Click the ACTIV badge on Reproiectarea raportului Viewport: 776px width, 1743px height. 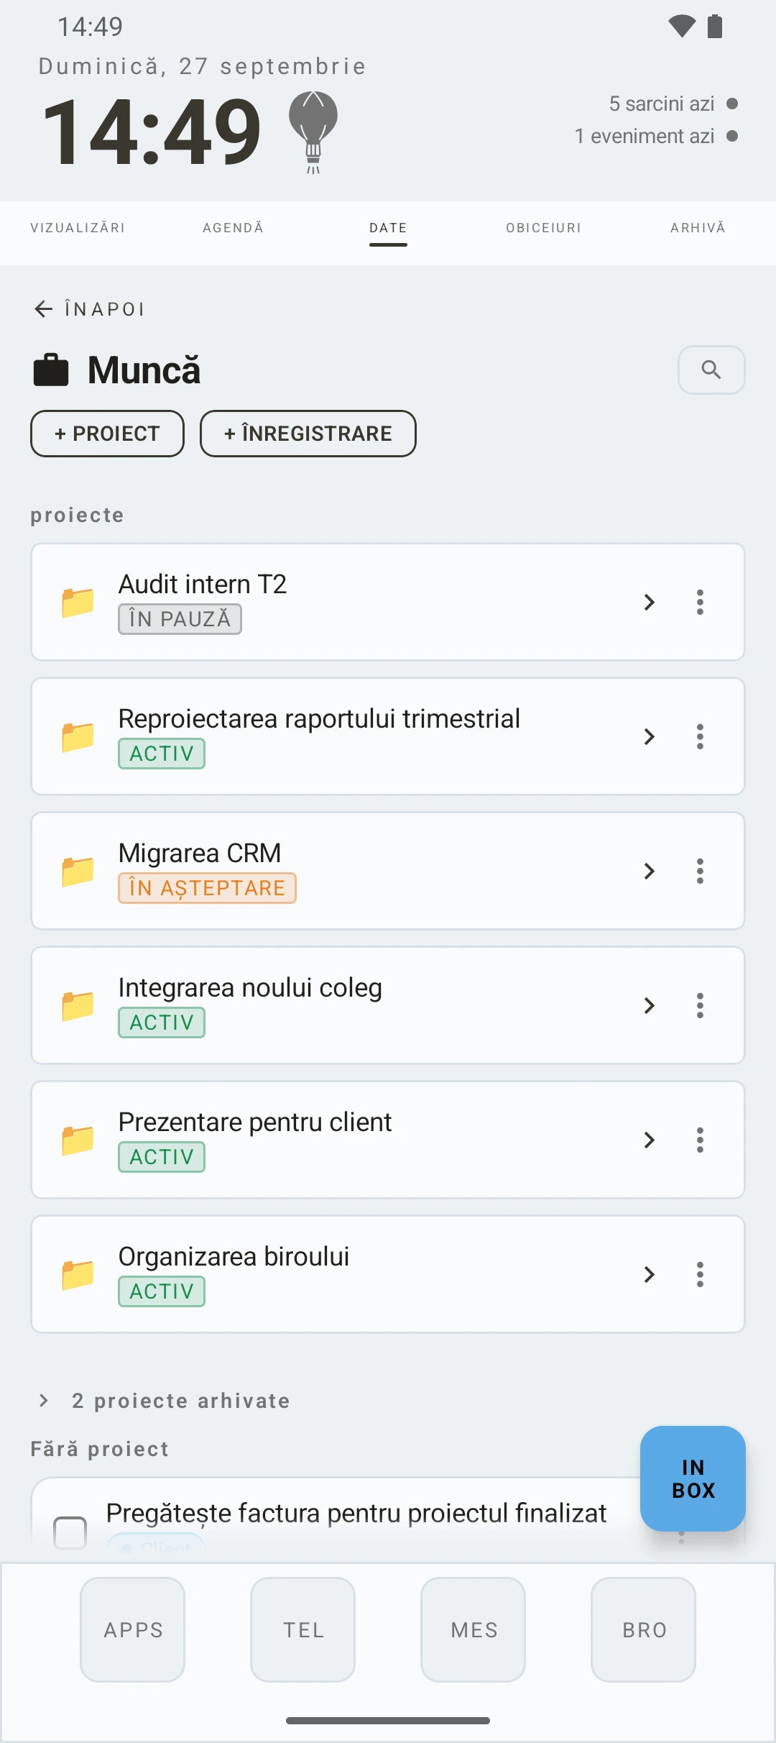[162, 754]
